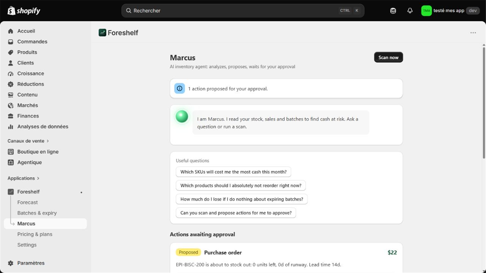Open the testé mes app account menu
The width and height of the screenshot is (486, 273).
(450, 11)
